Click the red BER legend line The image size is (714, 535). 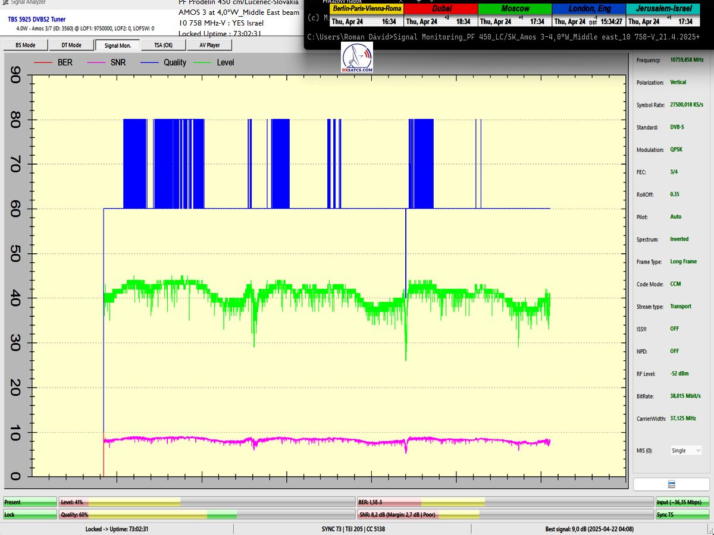coord(43,62)
